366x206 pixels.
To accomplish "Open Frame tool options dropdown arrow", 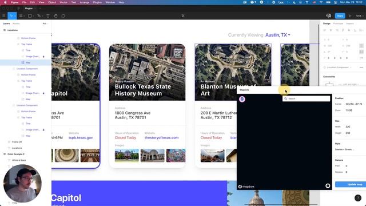I will pos(24,16).
